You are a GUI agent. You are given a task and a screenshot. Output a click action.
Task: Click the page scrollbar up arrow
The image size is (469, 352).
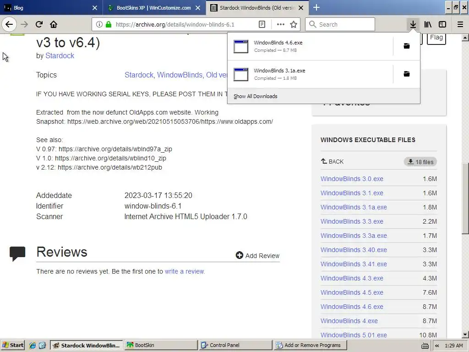coord(465,38)
